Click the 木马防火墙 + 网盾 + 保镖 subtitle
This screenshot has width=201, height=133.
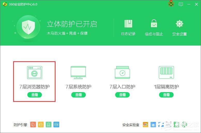67,33
